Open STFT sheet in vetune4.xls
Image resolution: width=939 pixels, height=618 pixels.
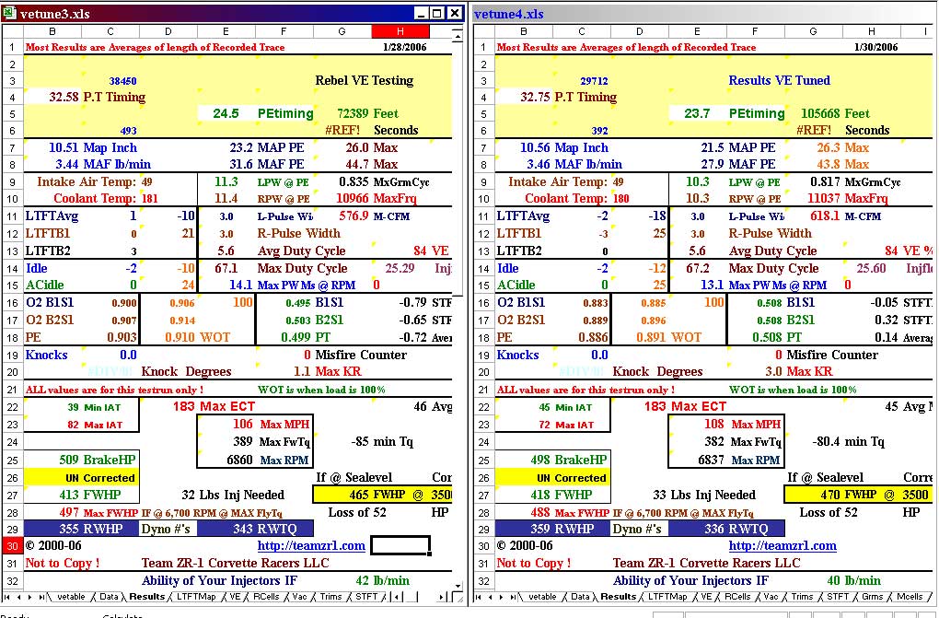click(x=838, y=597)
